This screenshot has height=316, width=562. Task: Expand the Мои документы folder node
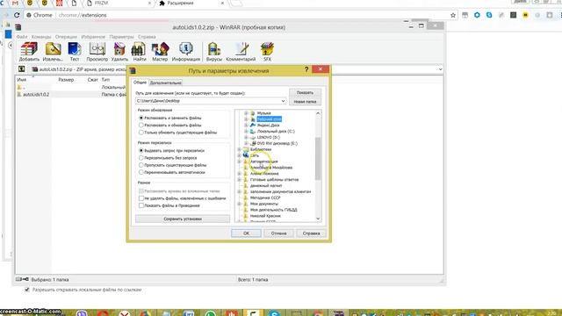pos(239,204)
